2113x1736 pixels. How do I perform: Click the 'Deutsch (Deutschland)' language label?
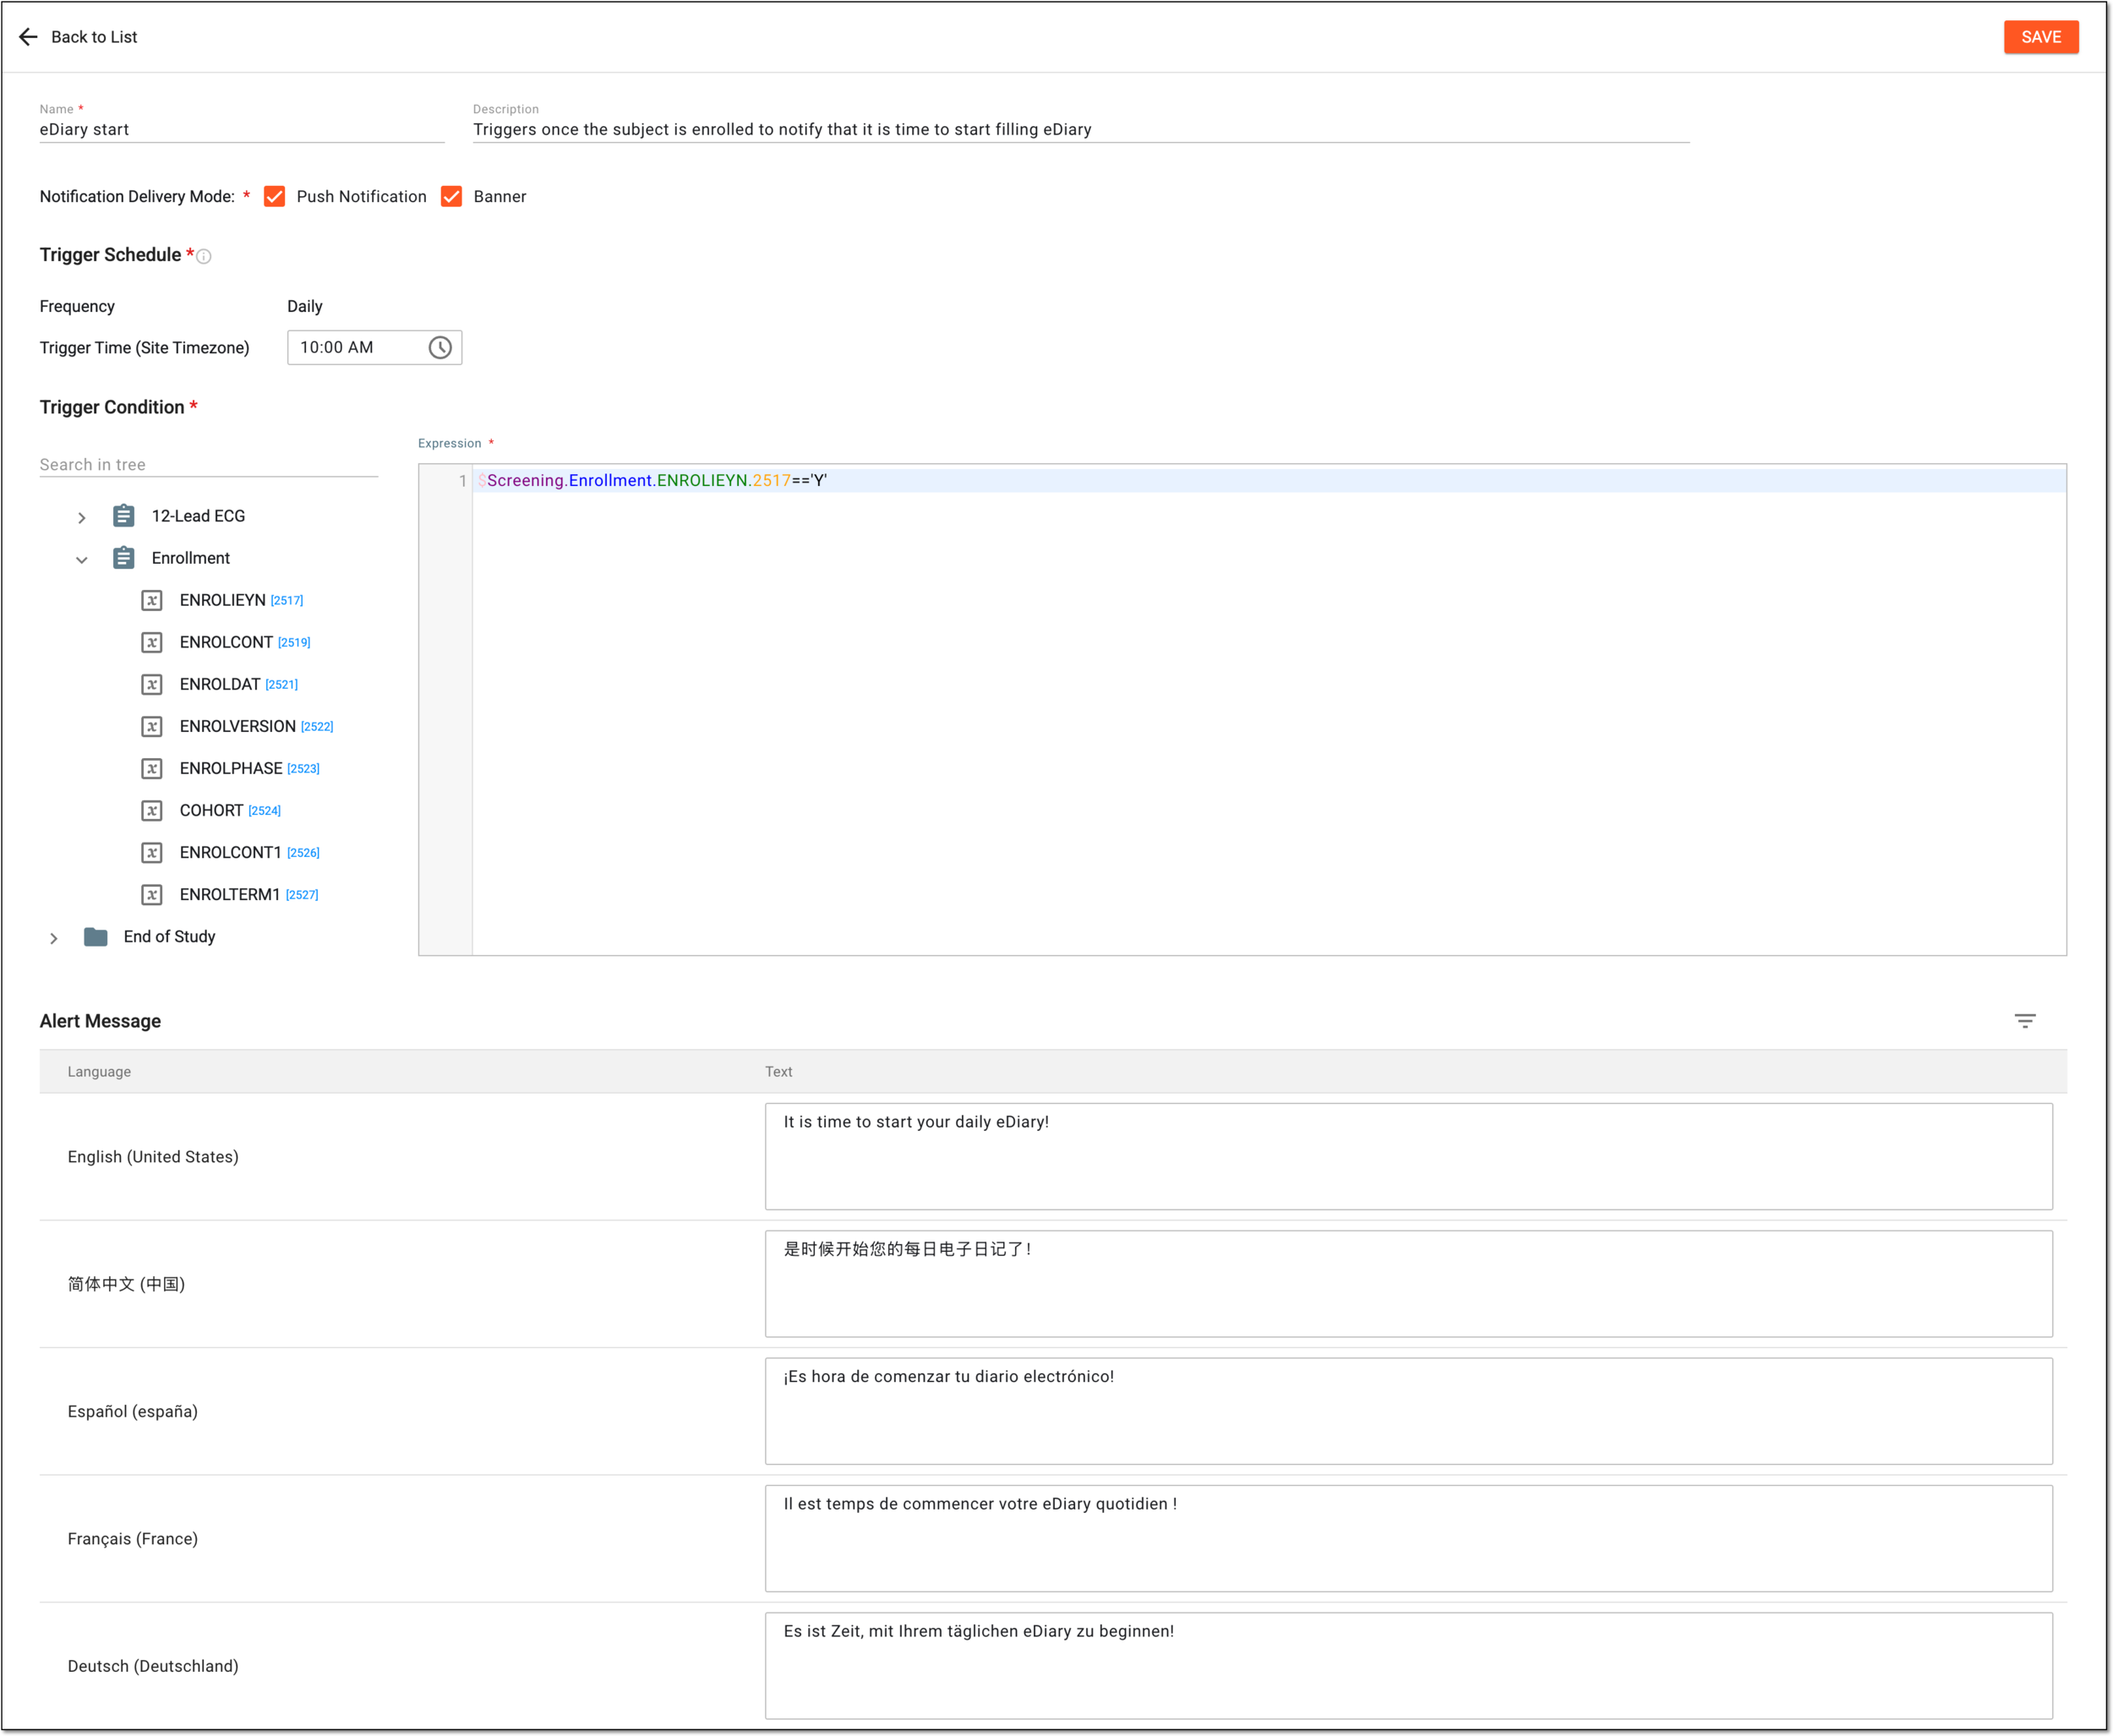tap(153, 1666)
